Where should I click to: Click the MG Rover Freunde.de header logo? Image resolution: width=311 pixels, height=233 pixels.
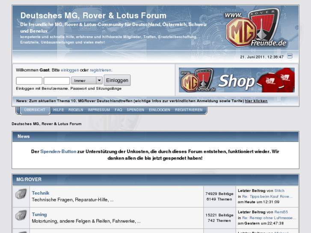coord(255,27)
